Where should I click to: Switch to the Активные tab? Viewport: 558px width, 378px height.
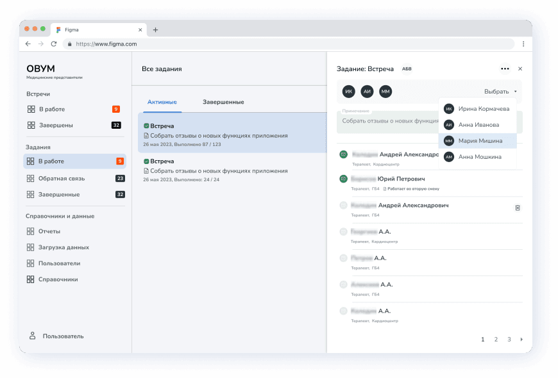point(162,102)
